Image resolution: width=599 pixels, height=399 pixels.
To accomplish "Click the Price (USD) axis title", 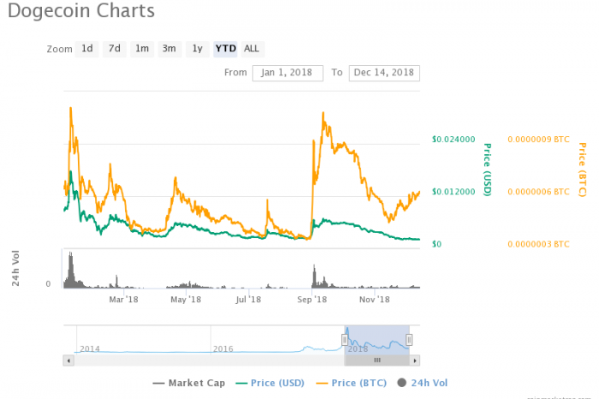I will (488, 170).
